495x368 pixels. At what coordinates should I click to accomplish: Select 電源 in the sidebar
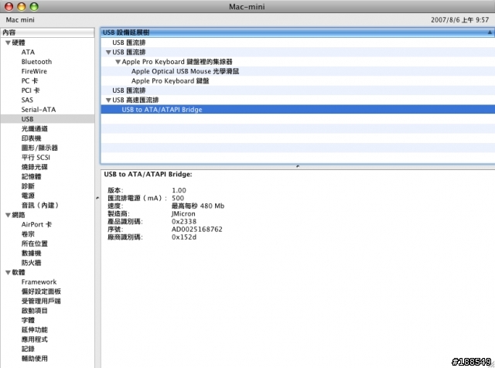point(28,196)
